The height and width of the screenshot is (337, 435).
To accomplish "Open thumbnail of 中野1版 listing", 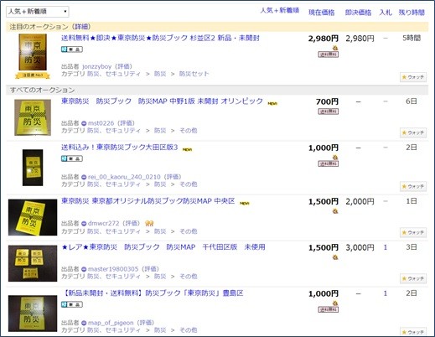I will coord(33,117).
